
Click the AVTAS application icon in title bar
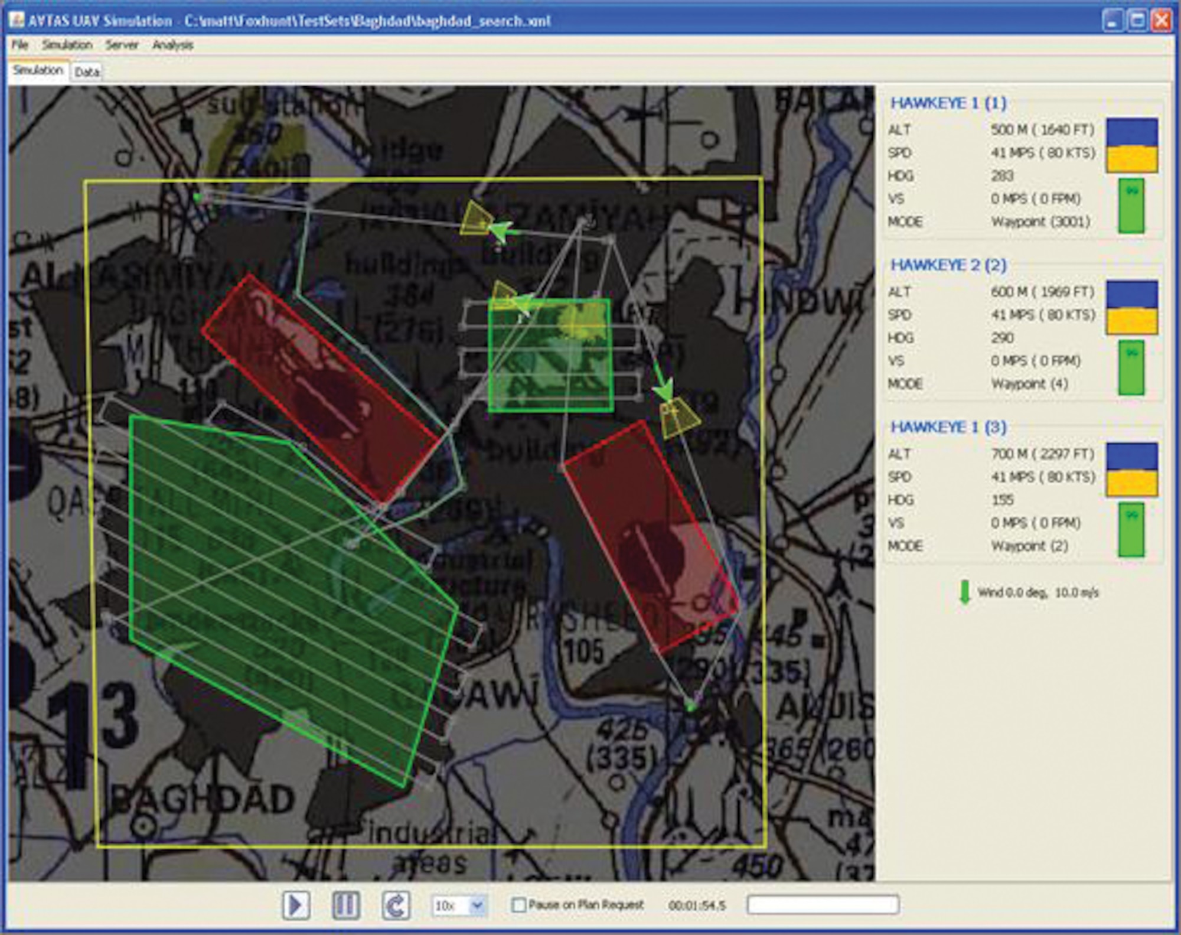17,21
